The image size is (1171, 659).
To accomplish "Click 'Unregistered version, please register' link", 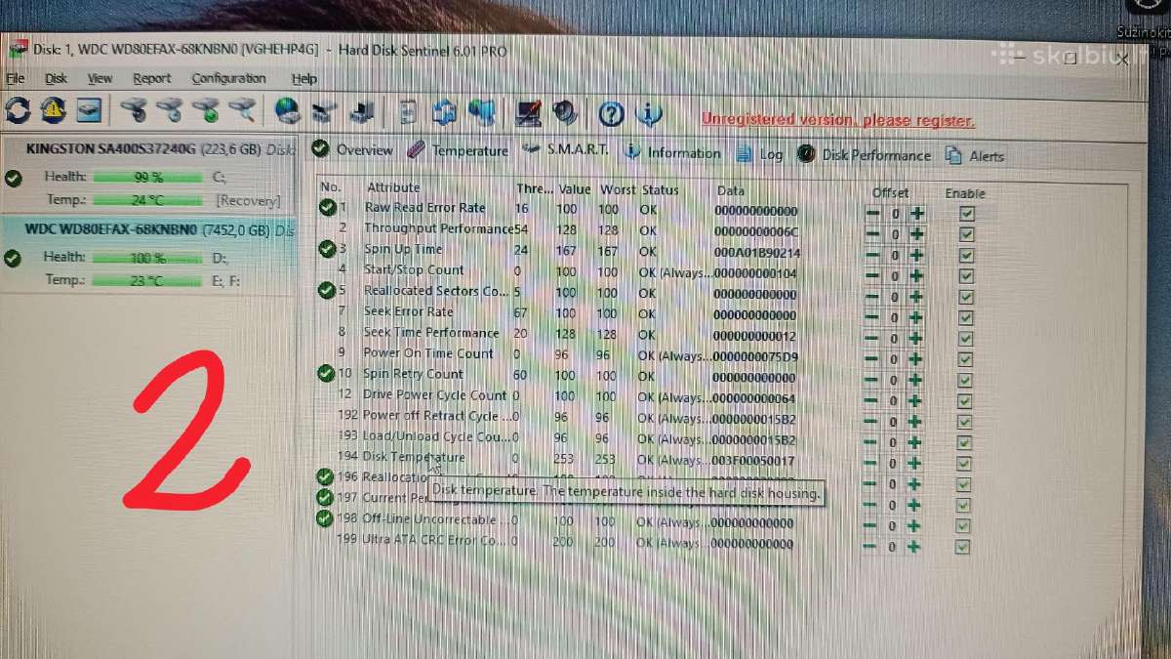I will pyautogui.click(x=837, y=120).
